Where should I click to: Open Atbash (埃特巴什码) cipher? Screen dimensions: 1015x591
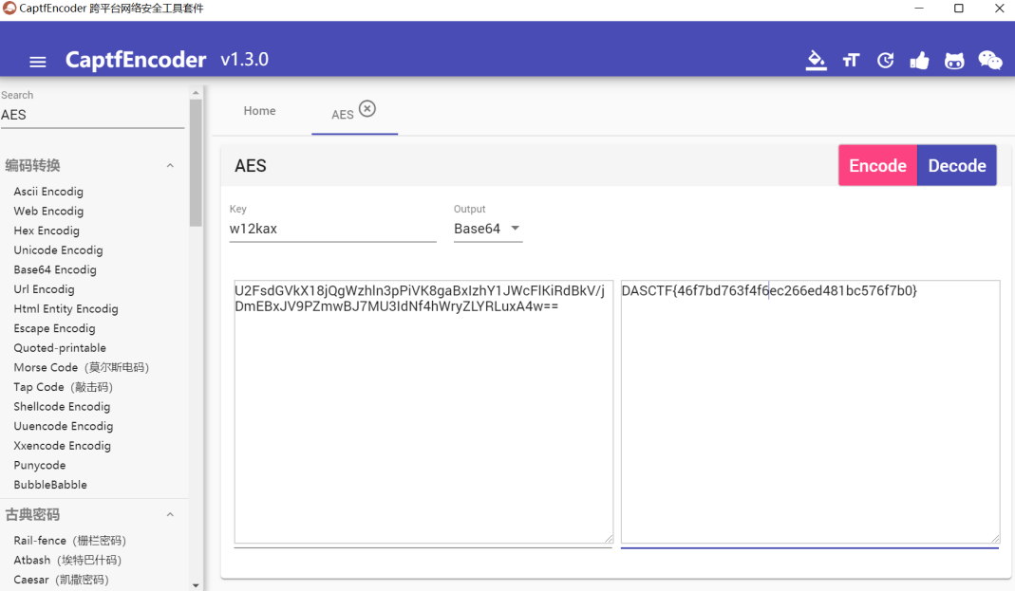point(67,560)
